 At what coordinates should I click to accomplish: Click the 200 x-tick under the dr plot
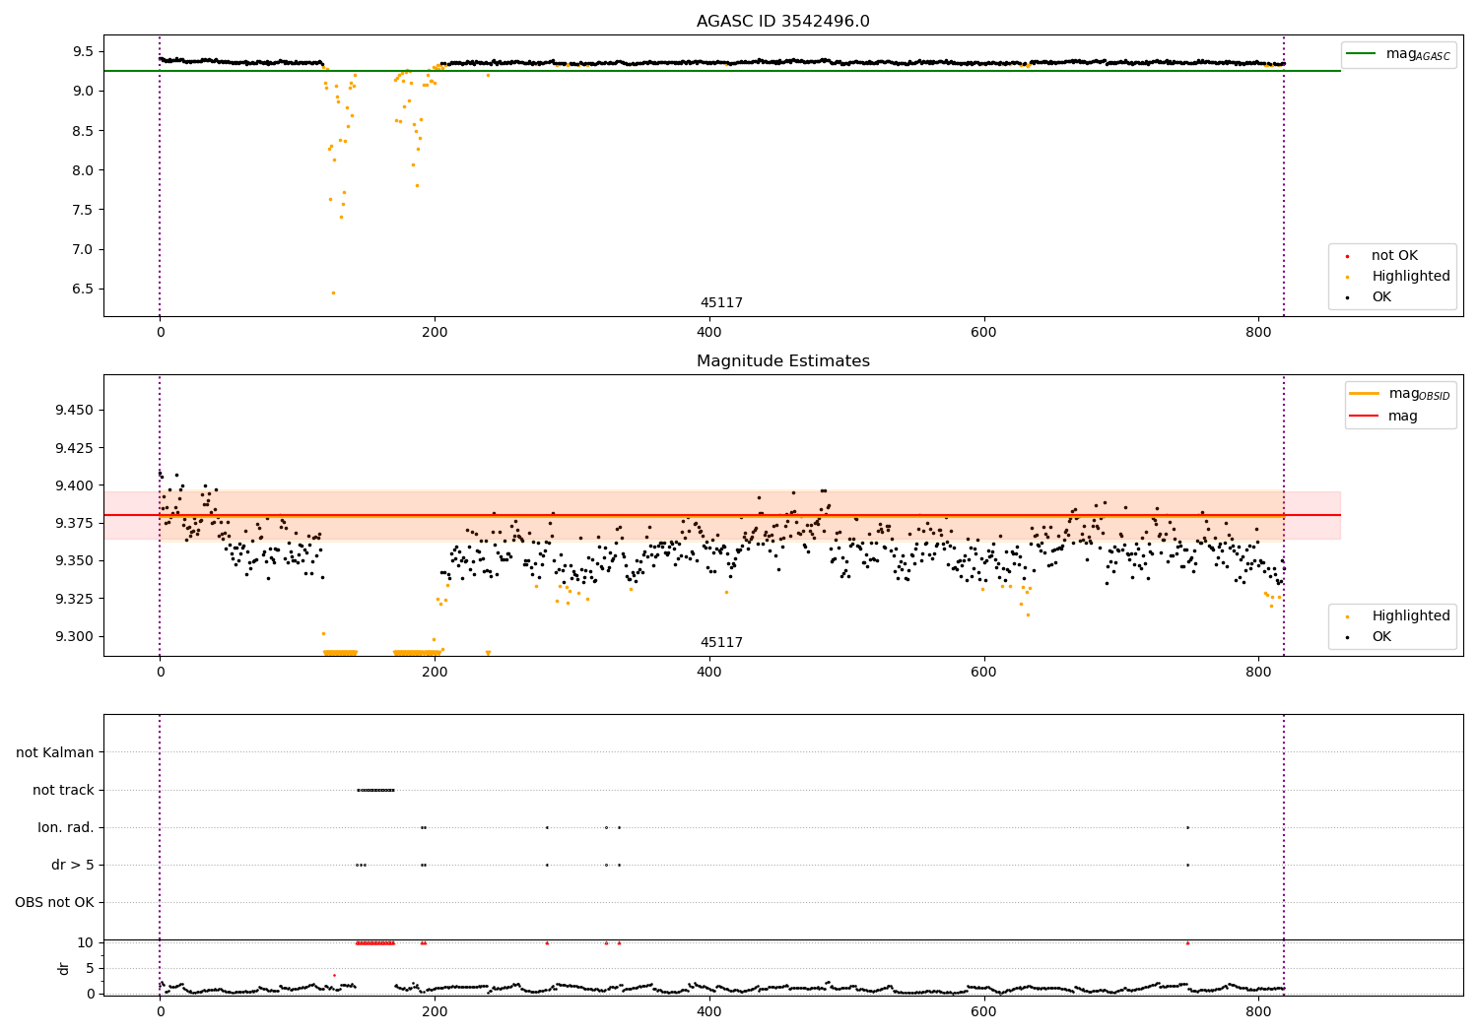pyautogui.click(x=435, y=1011)
